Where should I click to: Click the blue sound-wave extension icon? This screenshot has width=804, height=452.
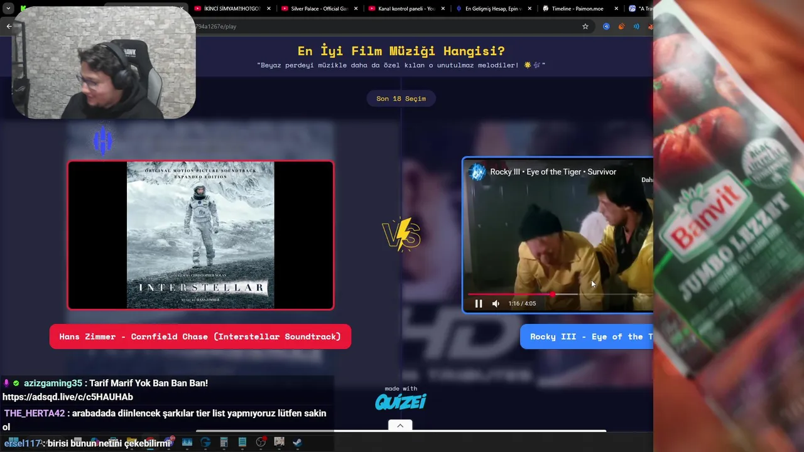636,26
